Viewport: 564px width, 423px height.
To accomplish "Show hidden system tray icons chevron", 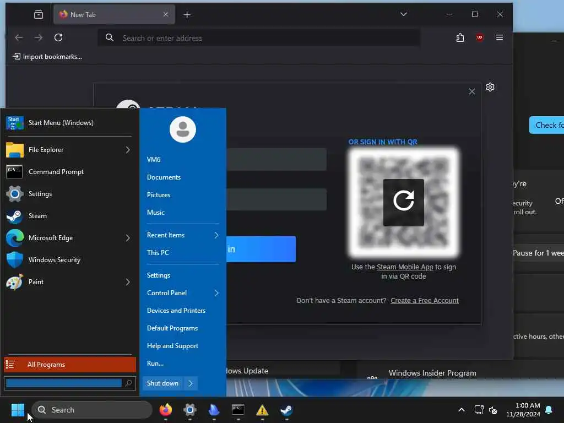I will (462, 410).
